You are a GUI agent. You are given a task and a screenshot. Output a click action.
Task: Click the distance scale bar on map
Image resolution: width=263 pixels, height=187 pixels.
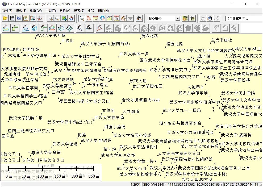click(x=51, y=172)
